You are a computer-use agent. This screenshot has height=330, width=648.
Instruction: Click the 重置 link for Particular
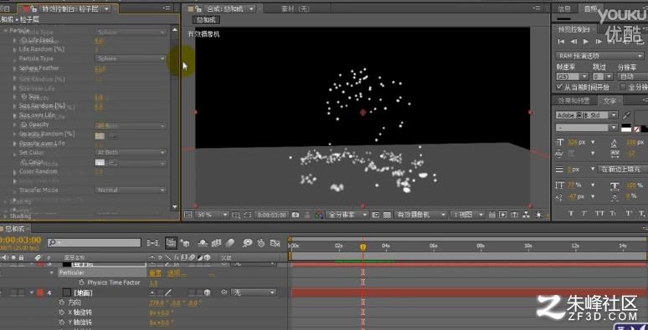click(156, 273)
